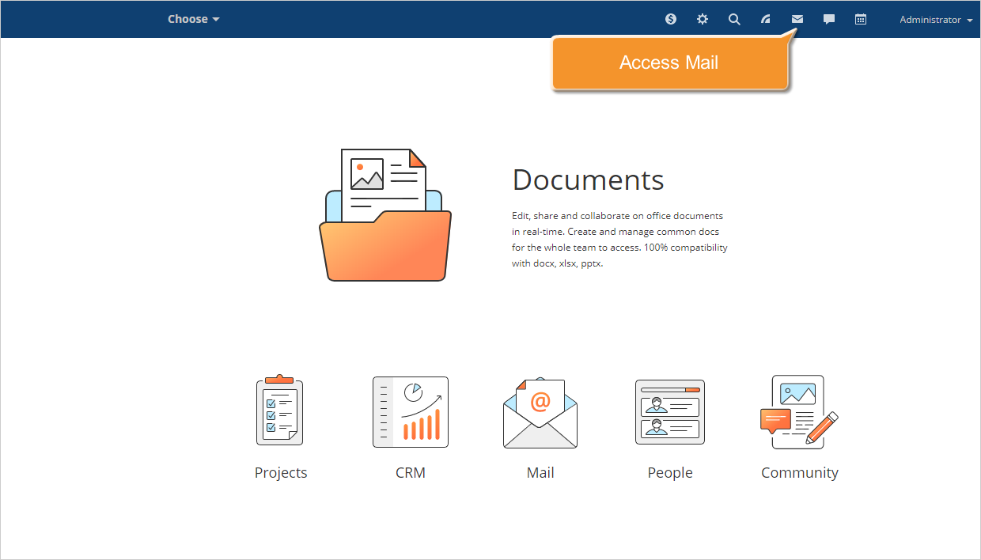981x560 pixels.
Task: Click the Access Mail callout
Action: click(x=669, y=62)
